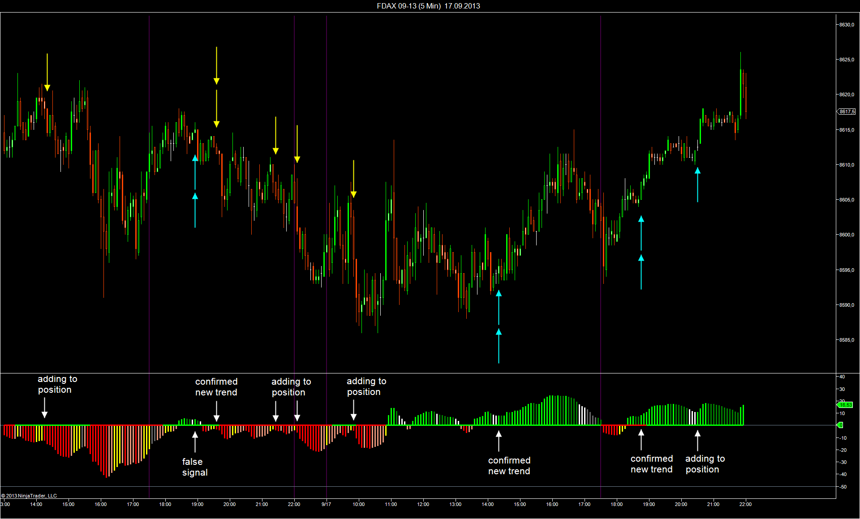The image size is (860, 519).
Task: Select the 'confirmed new trend' label near 19:00
Action: pyautogui.click(x=216, y=387)
